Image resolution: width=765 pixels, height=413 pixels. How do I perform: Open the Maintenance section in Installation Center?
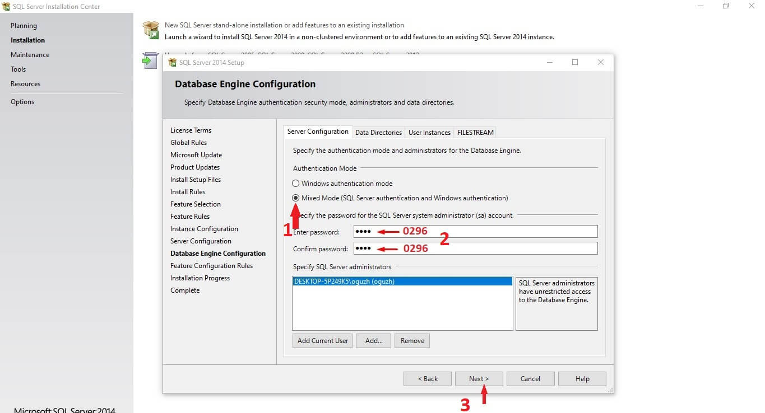(30, 55)
